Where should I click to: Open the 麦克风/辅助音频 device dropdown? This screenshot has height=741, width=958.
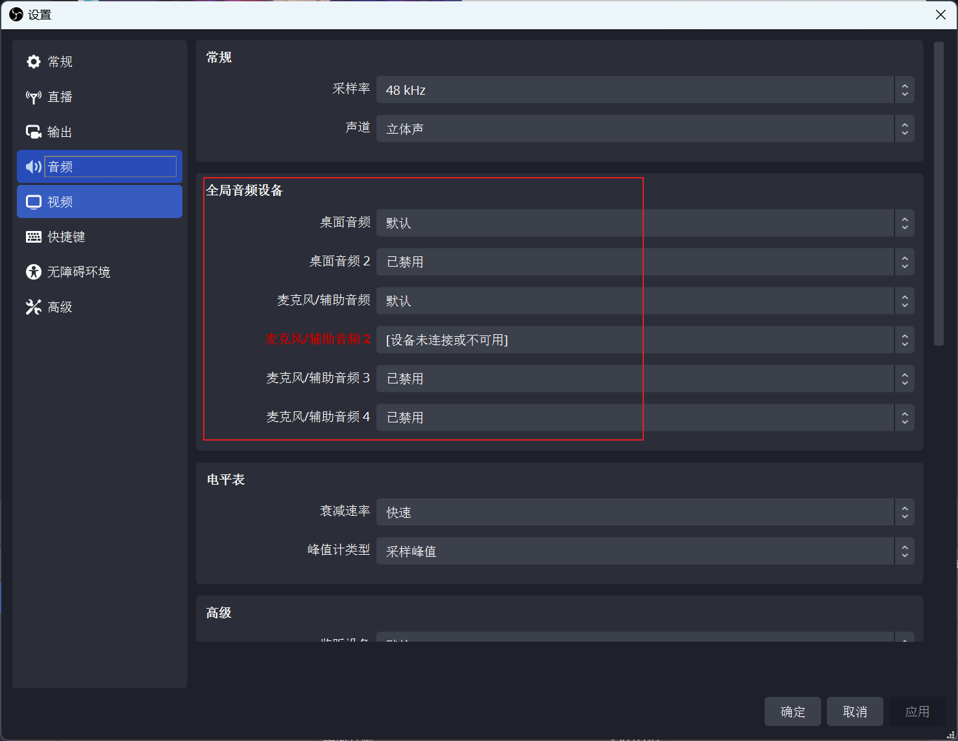(x=645, y=300)
